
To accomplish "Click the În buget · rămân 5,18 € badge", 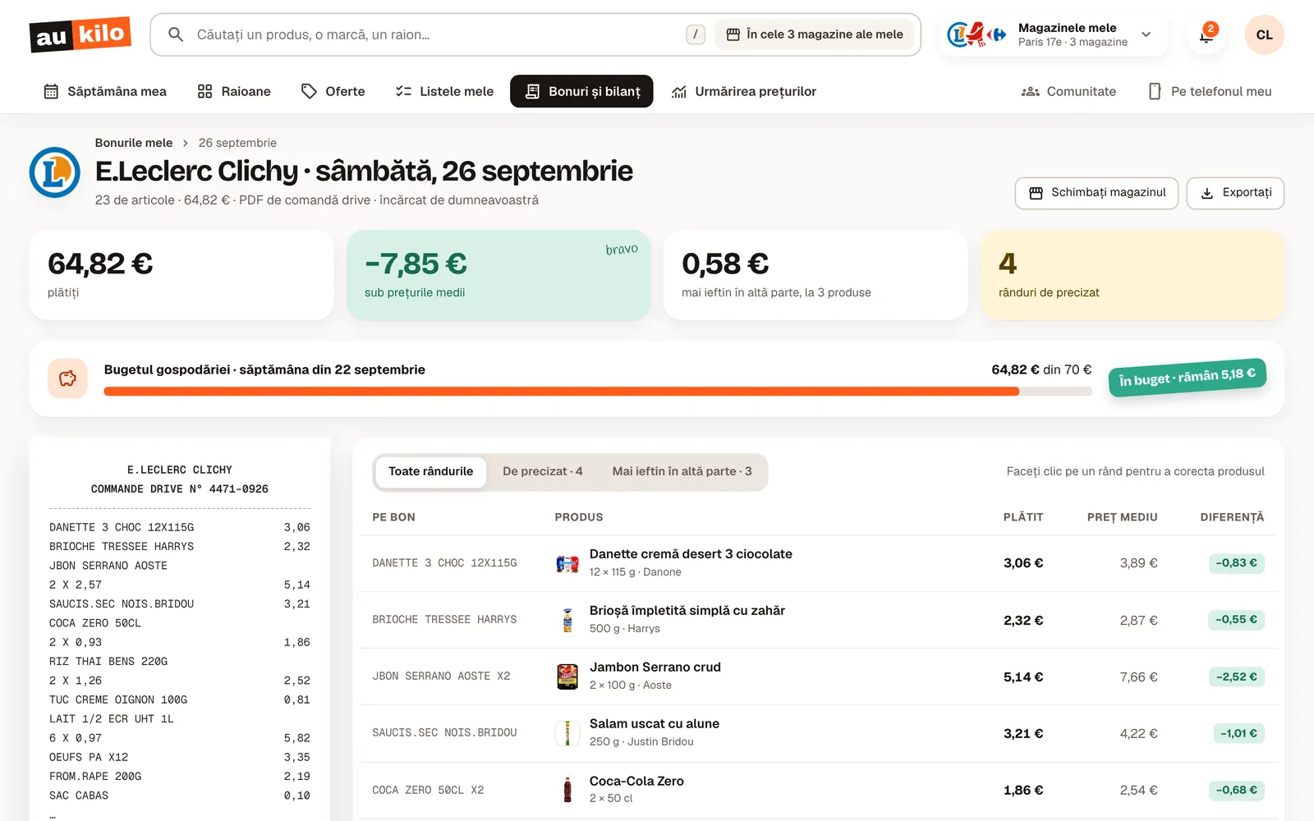I will pos(1188,377).
